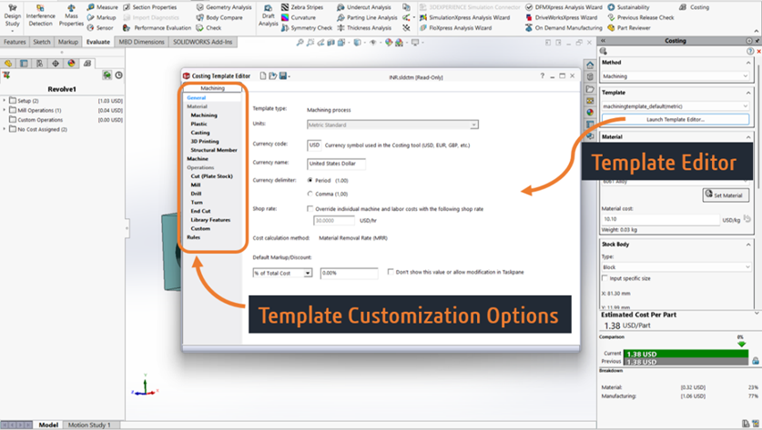
Task: Click the Launch Template Editor button
Action: pos(676,119)
